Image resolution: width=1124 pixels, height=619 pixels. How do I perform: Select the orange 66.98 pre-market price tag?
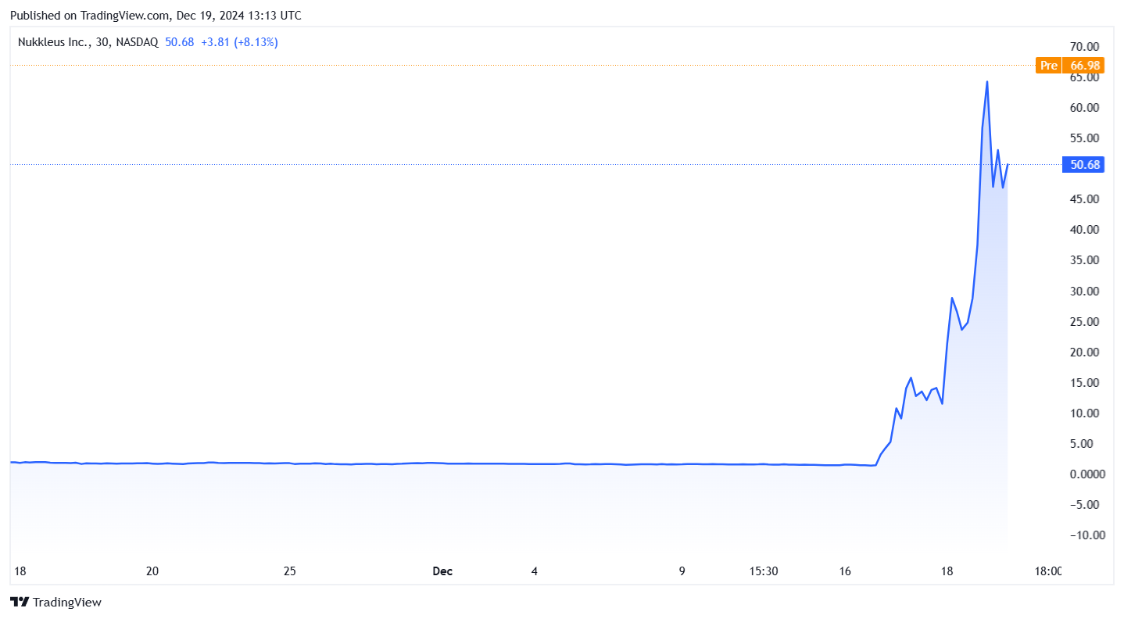click(x=1083, y=66)
